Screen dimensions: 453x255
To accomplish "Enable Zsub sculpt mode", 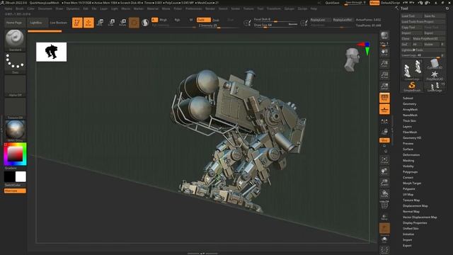I will pyautogui.click(x=216, y=20).
